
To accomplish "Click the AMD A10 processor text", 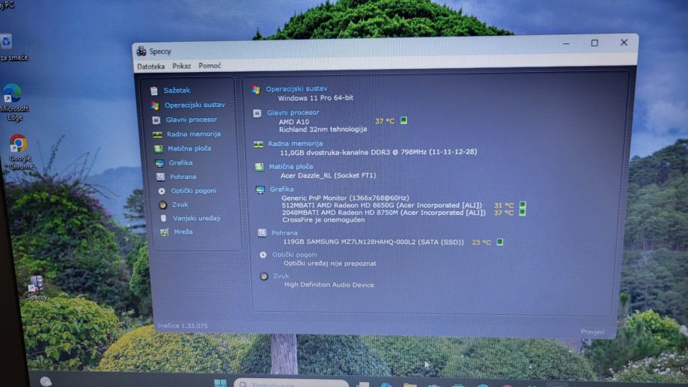I will pyautogui.click(x=294, y=122).
